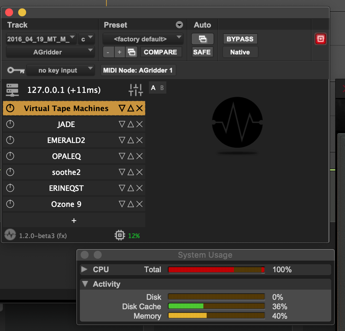
Task: Click previous preset minus button
Action: coord(108,52)
